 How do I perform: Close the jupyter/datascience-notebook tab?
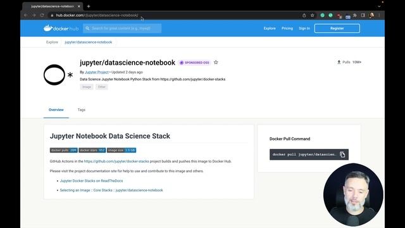[78, 6]
